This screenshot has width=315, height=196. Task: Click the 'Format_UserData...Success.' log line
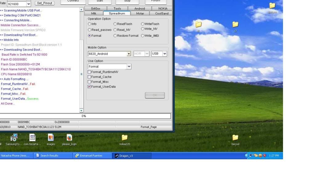(20, 99)
